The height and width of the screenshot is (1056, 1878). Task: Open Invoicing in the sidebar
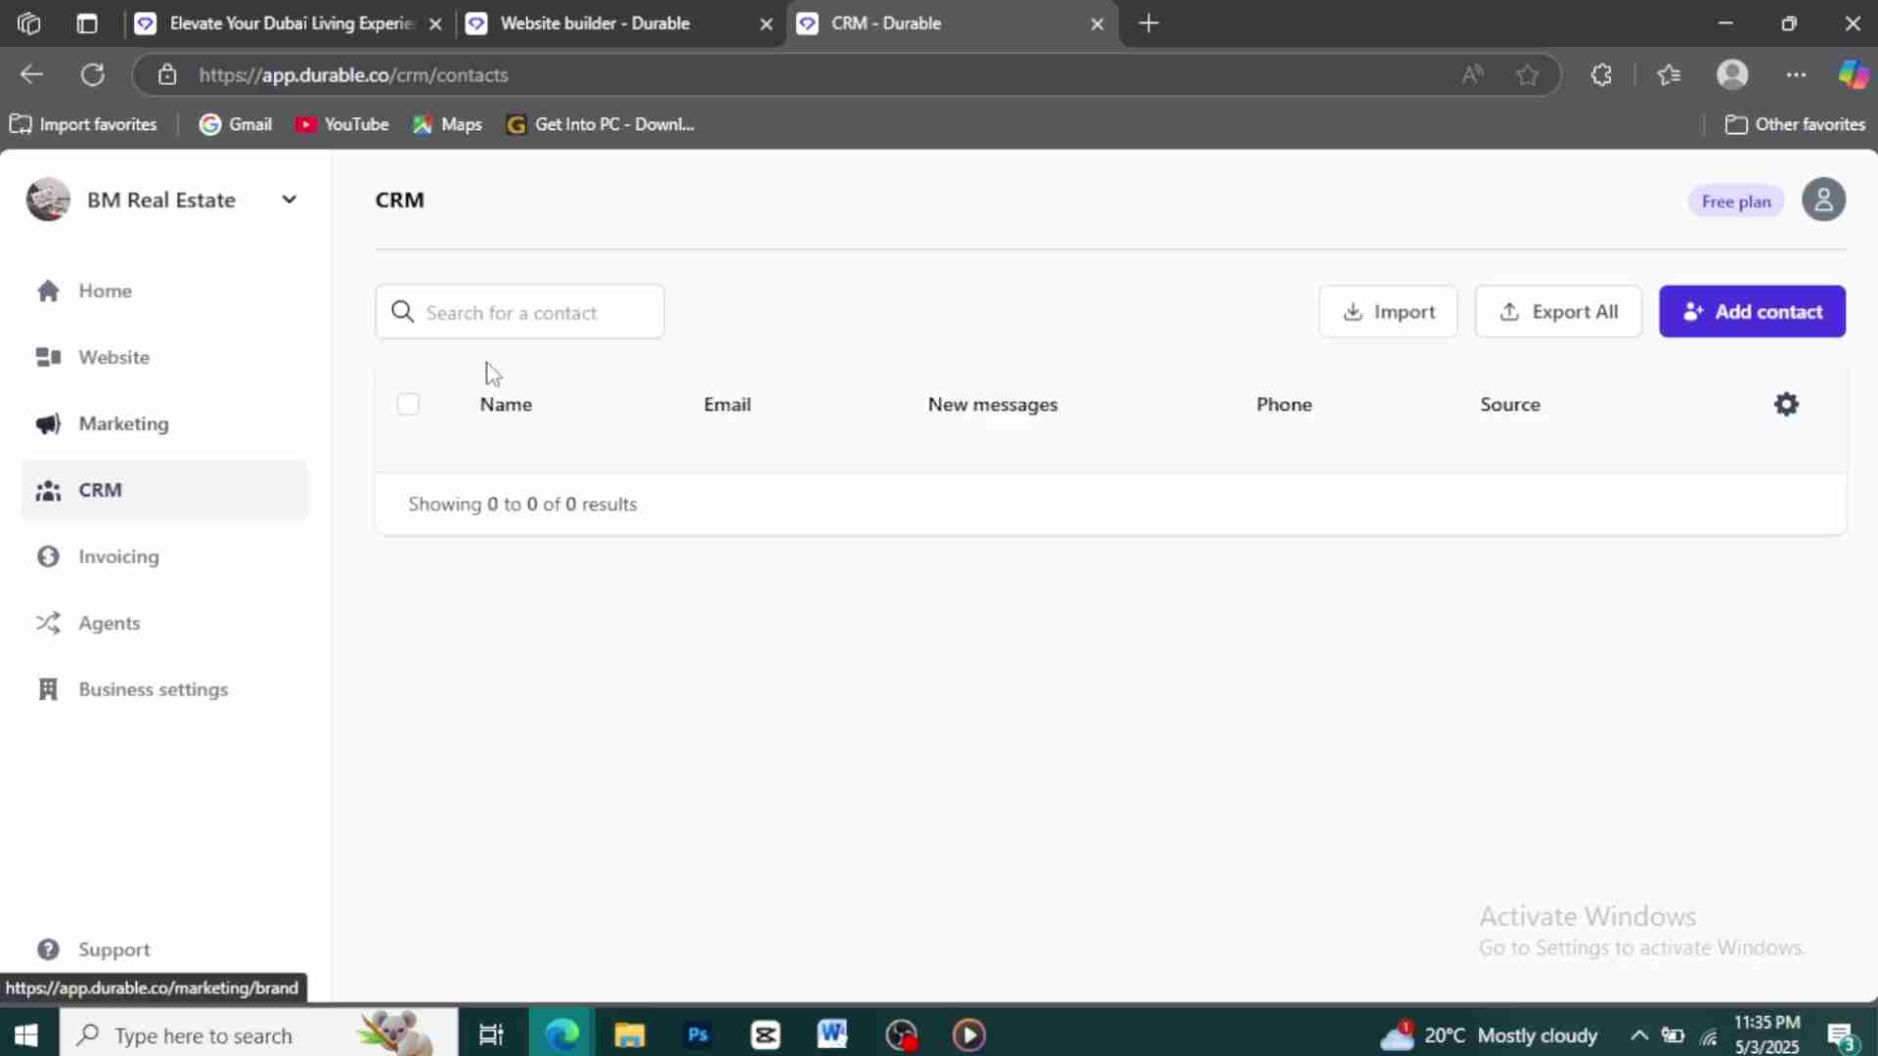(x=118, y=556)
